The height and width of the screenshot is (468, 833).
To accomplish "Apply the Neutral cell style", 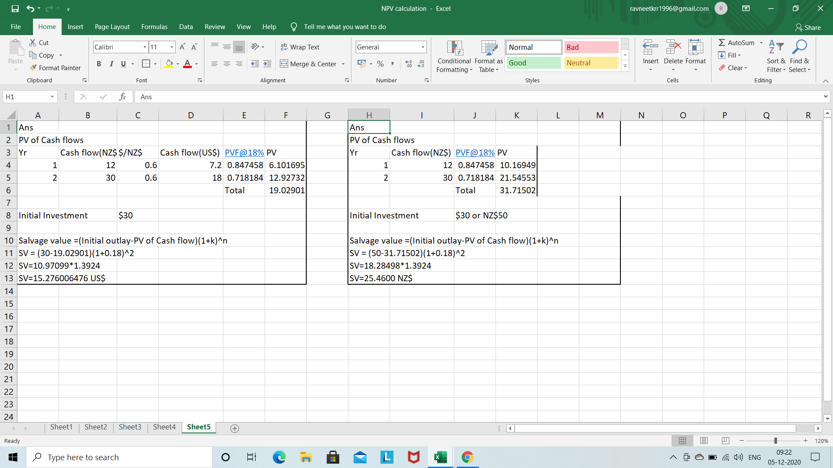I will [x=591, y=63].
